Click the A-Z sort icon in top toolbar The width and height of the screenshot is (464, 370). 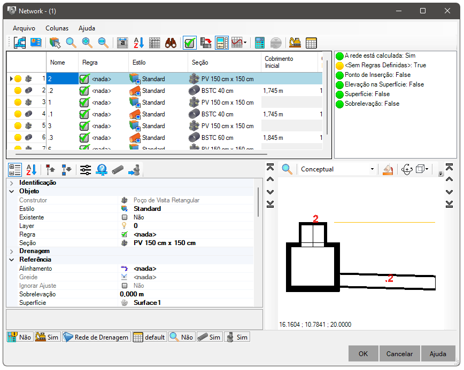pos(138,43)
